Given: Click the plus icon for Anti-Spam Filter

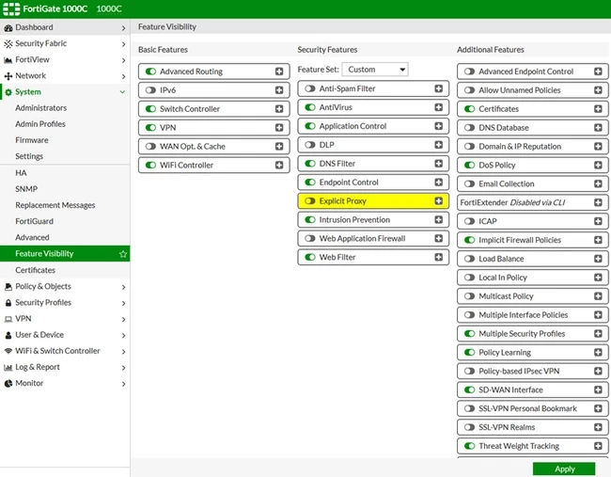Looking at the screenshot, I should 438,88.
